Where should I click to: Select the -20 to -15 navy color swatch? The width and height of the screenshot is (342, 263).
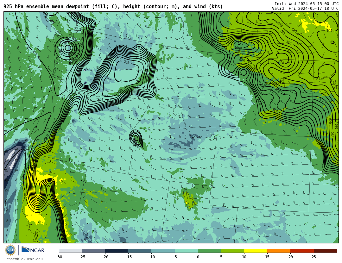pyautogui.click(x=117, y=251)
